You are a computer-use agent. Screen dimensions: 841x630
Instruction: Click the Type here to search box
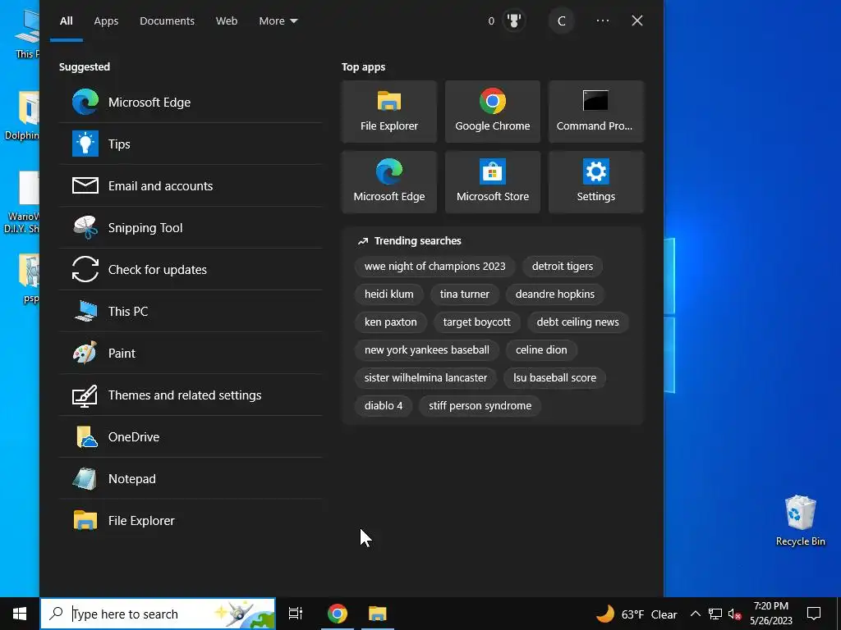click(x=158, y=614)
